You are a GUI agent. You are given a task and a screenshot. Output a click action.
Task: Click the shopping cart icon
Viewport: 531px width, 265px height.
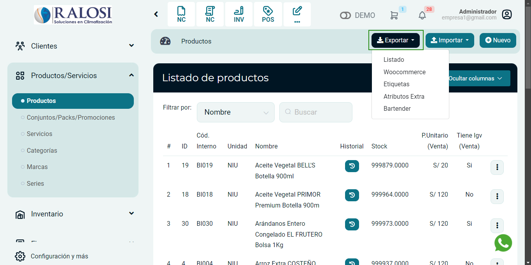394,15
